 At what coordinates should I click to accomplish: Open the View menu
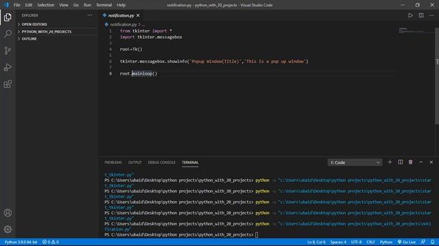pos(64,5)
